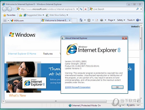The image size is (145, 110).
Task: Click the Quick Tabs grid icon
Action: [5, 21]
